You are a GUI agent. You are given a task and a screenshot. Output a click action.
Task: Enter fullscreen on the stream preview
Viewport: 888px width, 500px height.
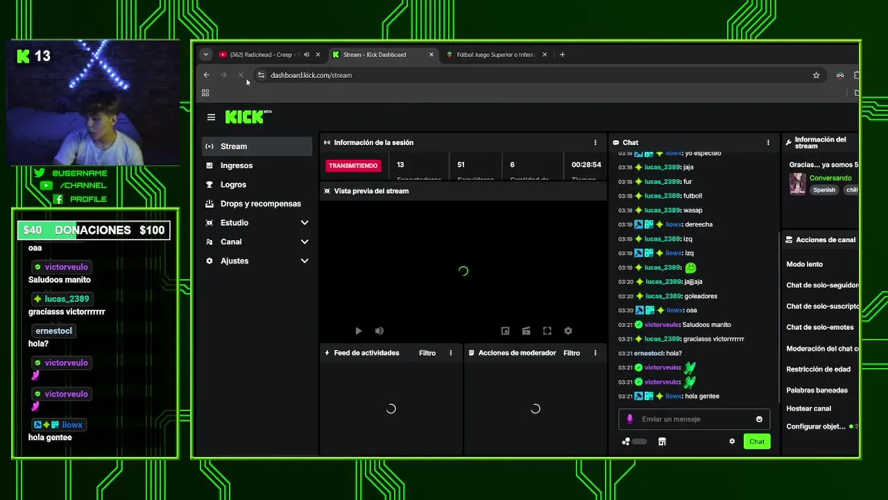click(547, 331)
